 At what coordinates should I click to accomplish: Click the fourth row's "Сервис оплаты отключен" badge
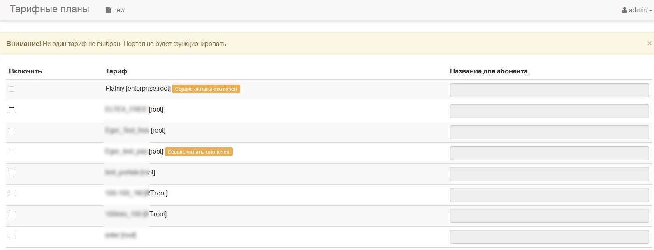click(x=199, y=152)
